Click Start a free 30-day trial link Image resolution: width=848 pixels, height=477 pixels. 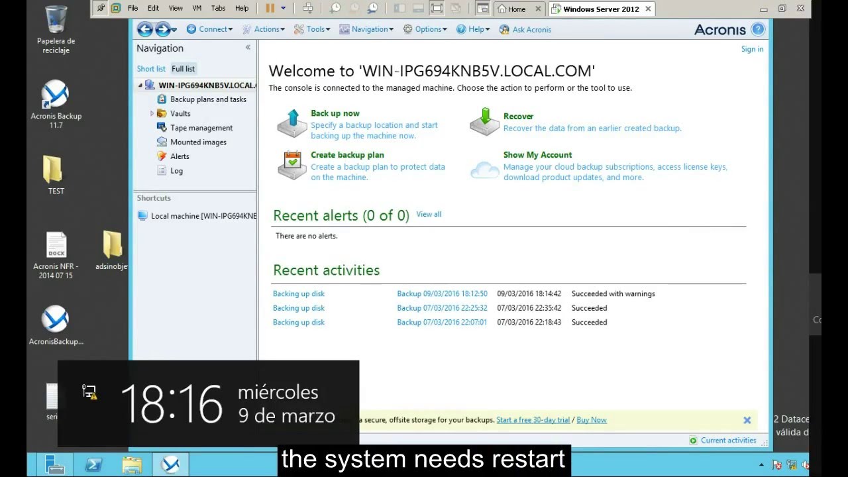[x=533, y=420]
